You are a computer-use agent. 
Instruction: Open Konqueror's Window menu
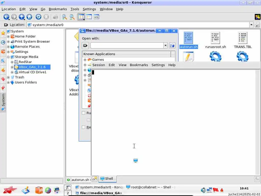click(106, 9)
